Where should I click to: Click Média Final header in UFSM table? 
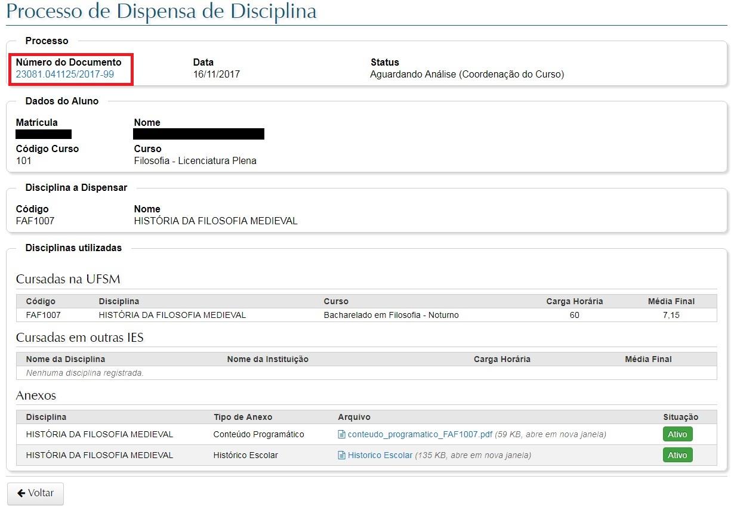pos(671,301)
